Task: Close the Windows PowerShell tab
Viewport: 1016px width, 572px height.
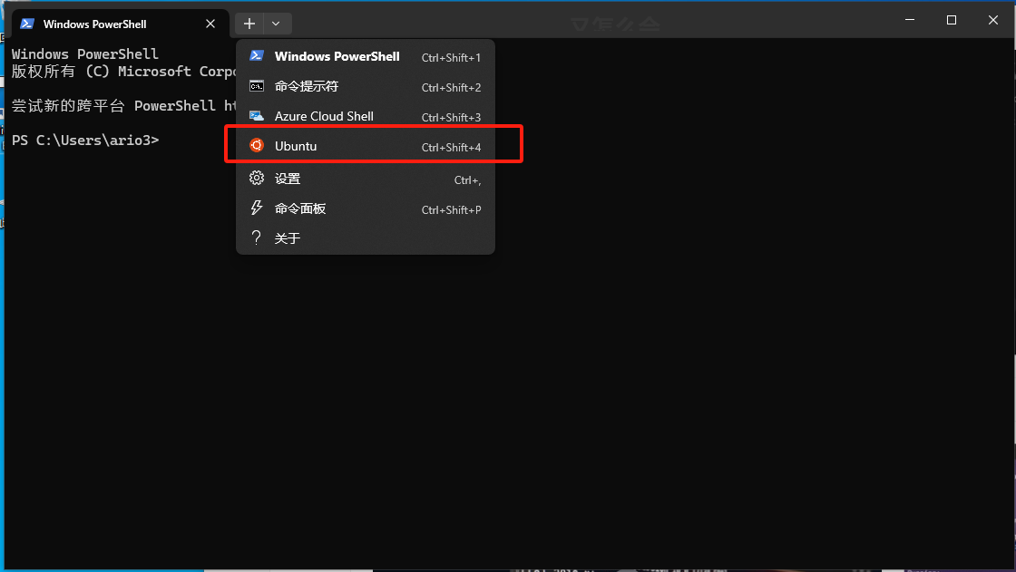Action: click(210, 24)
